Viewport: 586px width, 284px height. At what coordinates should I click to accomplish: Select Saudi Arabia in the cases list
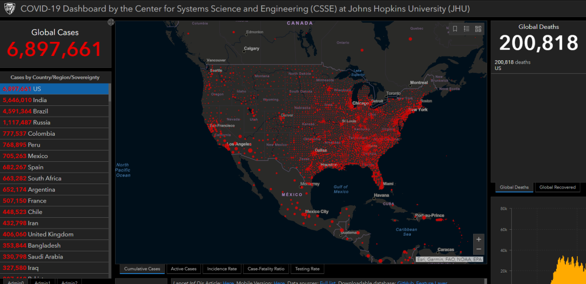54,257
